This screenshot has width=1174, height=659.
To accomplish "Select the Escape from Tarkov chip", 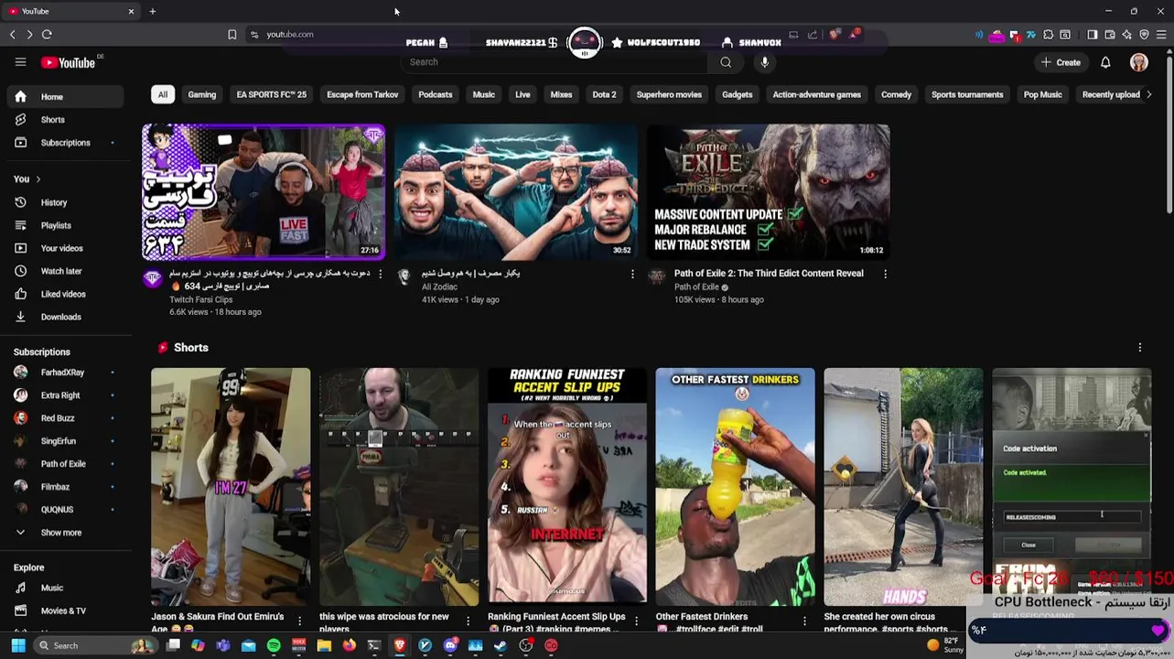I will 362,94.
